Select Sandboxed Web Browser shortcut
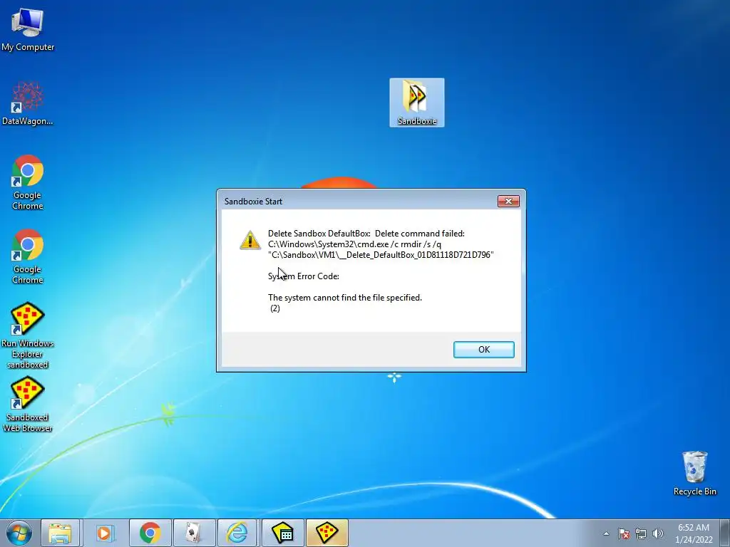This screenshot has width=730, height=547. tap(28, 405)
